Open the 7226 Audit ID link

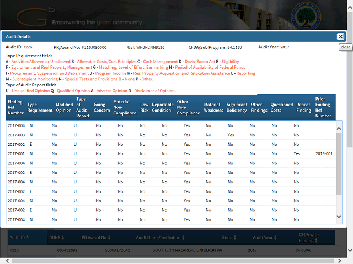coord(14,250)
